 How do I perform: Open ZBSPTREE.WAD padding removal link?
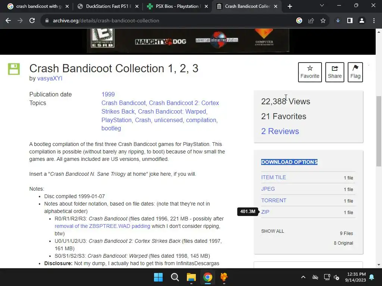point(102,226)
